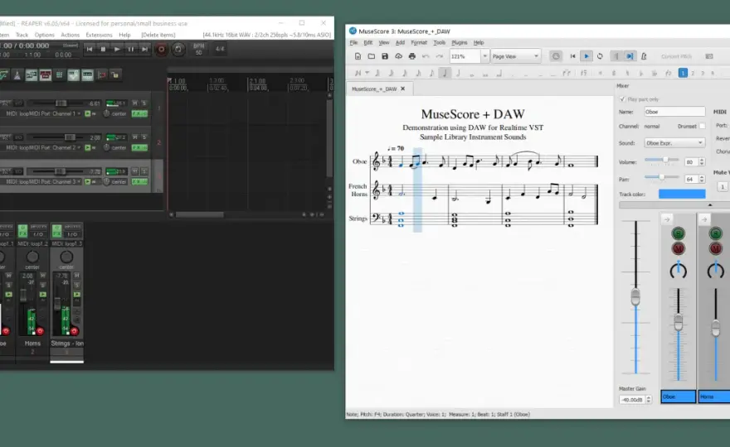
Task: Toggle REAPER's repeat loop button
Action: click(178, 49)
